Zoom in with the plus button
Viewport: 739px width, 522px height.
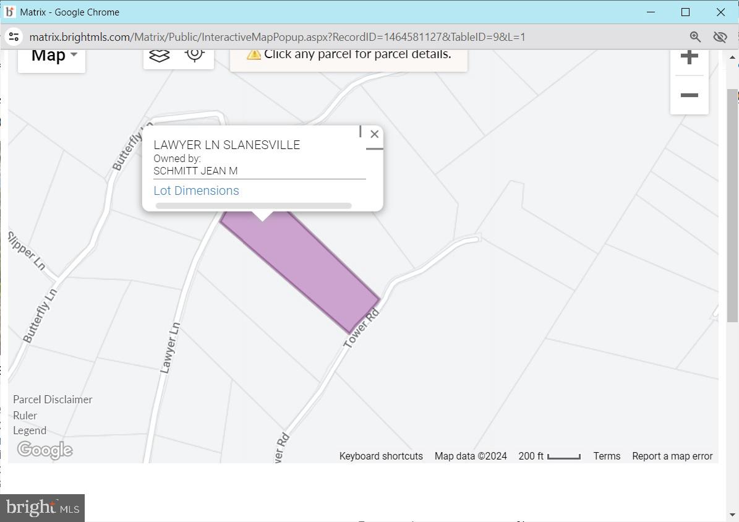(689, 58)
